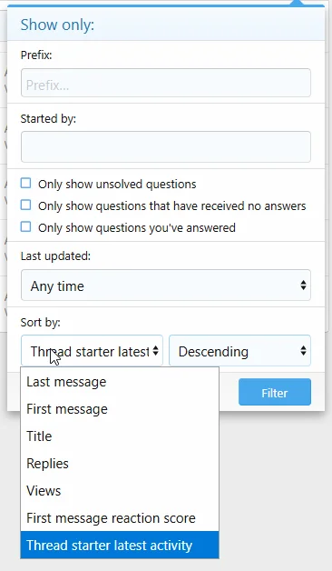This screenshot has height=571, width=332.
Task: Collapse the Thread starter latest sort dropdown
Action: click(x=92, y=351)
